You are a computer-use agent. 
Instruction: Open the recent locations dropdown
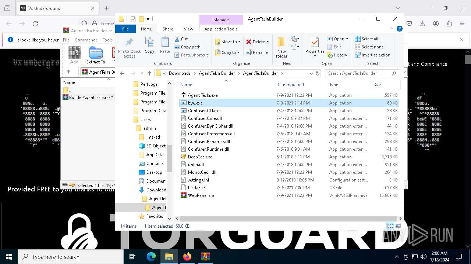[142, 73]
